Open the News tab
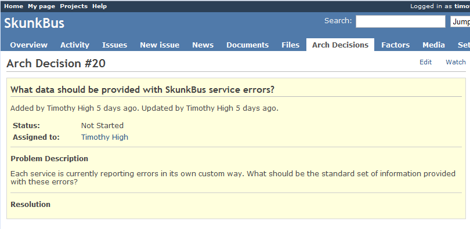The width and height of the screenshot is (470, 229). pyautogui.click(x=203, y=45)
